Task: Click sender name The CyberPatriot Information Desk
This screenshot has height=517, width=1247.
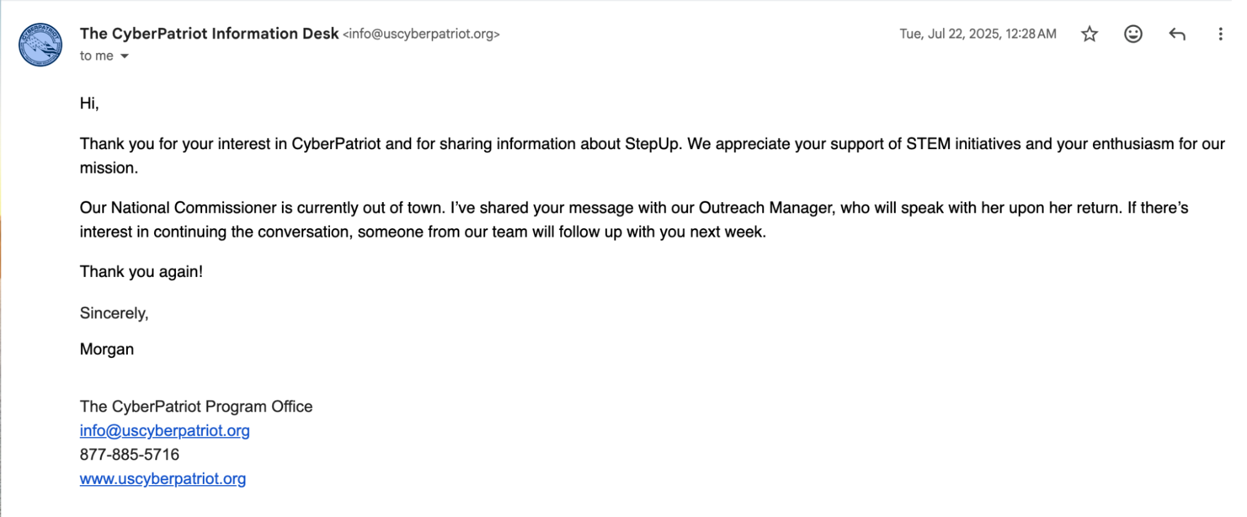Action: pyautogui.click(x=209, y=34)
